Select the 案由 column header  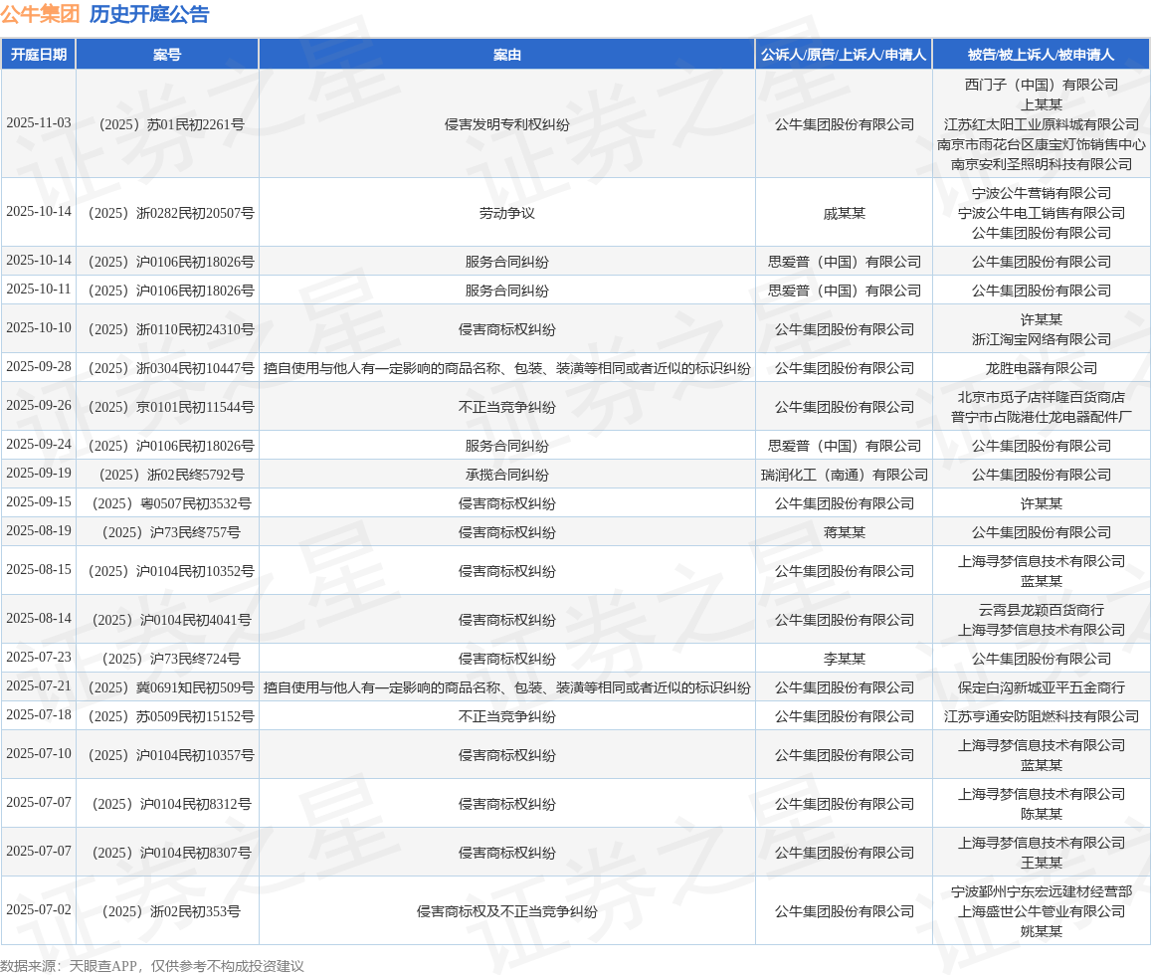tap(507, 55)
